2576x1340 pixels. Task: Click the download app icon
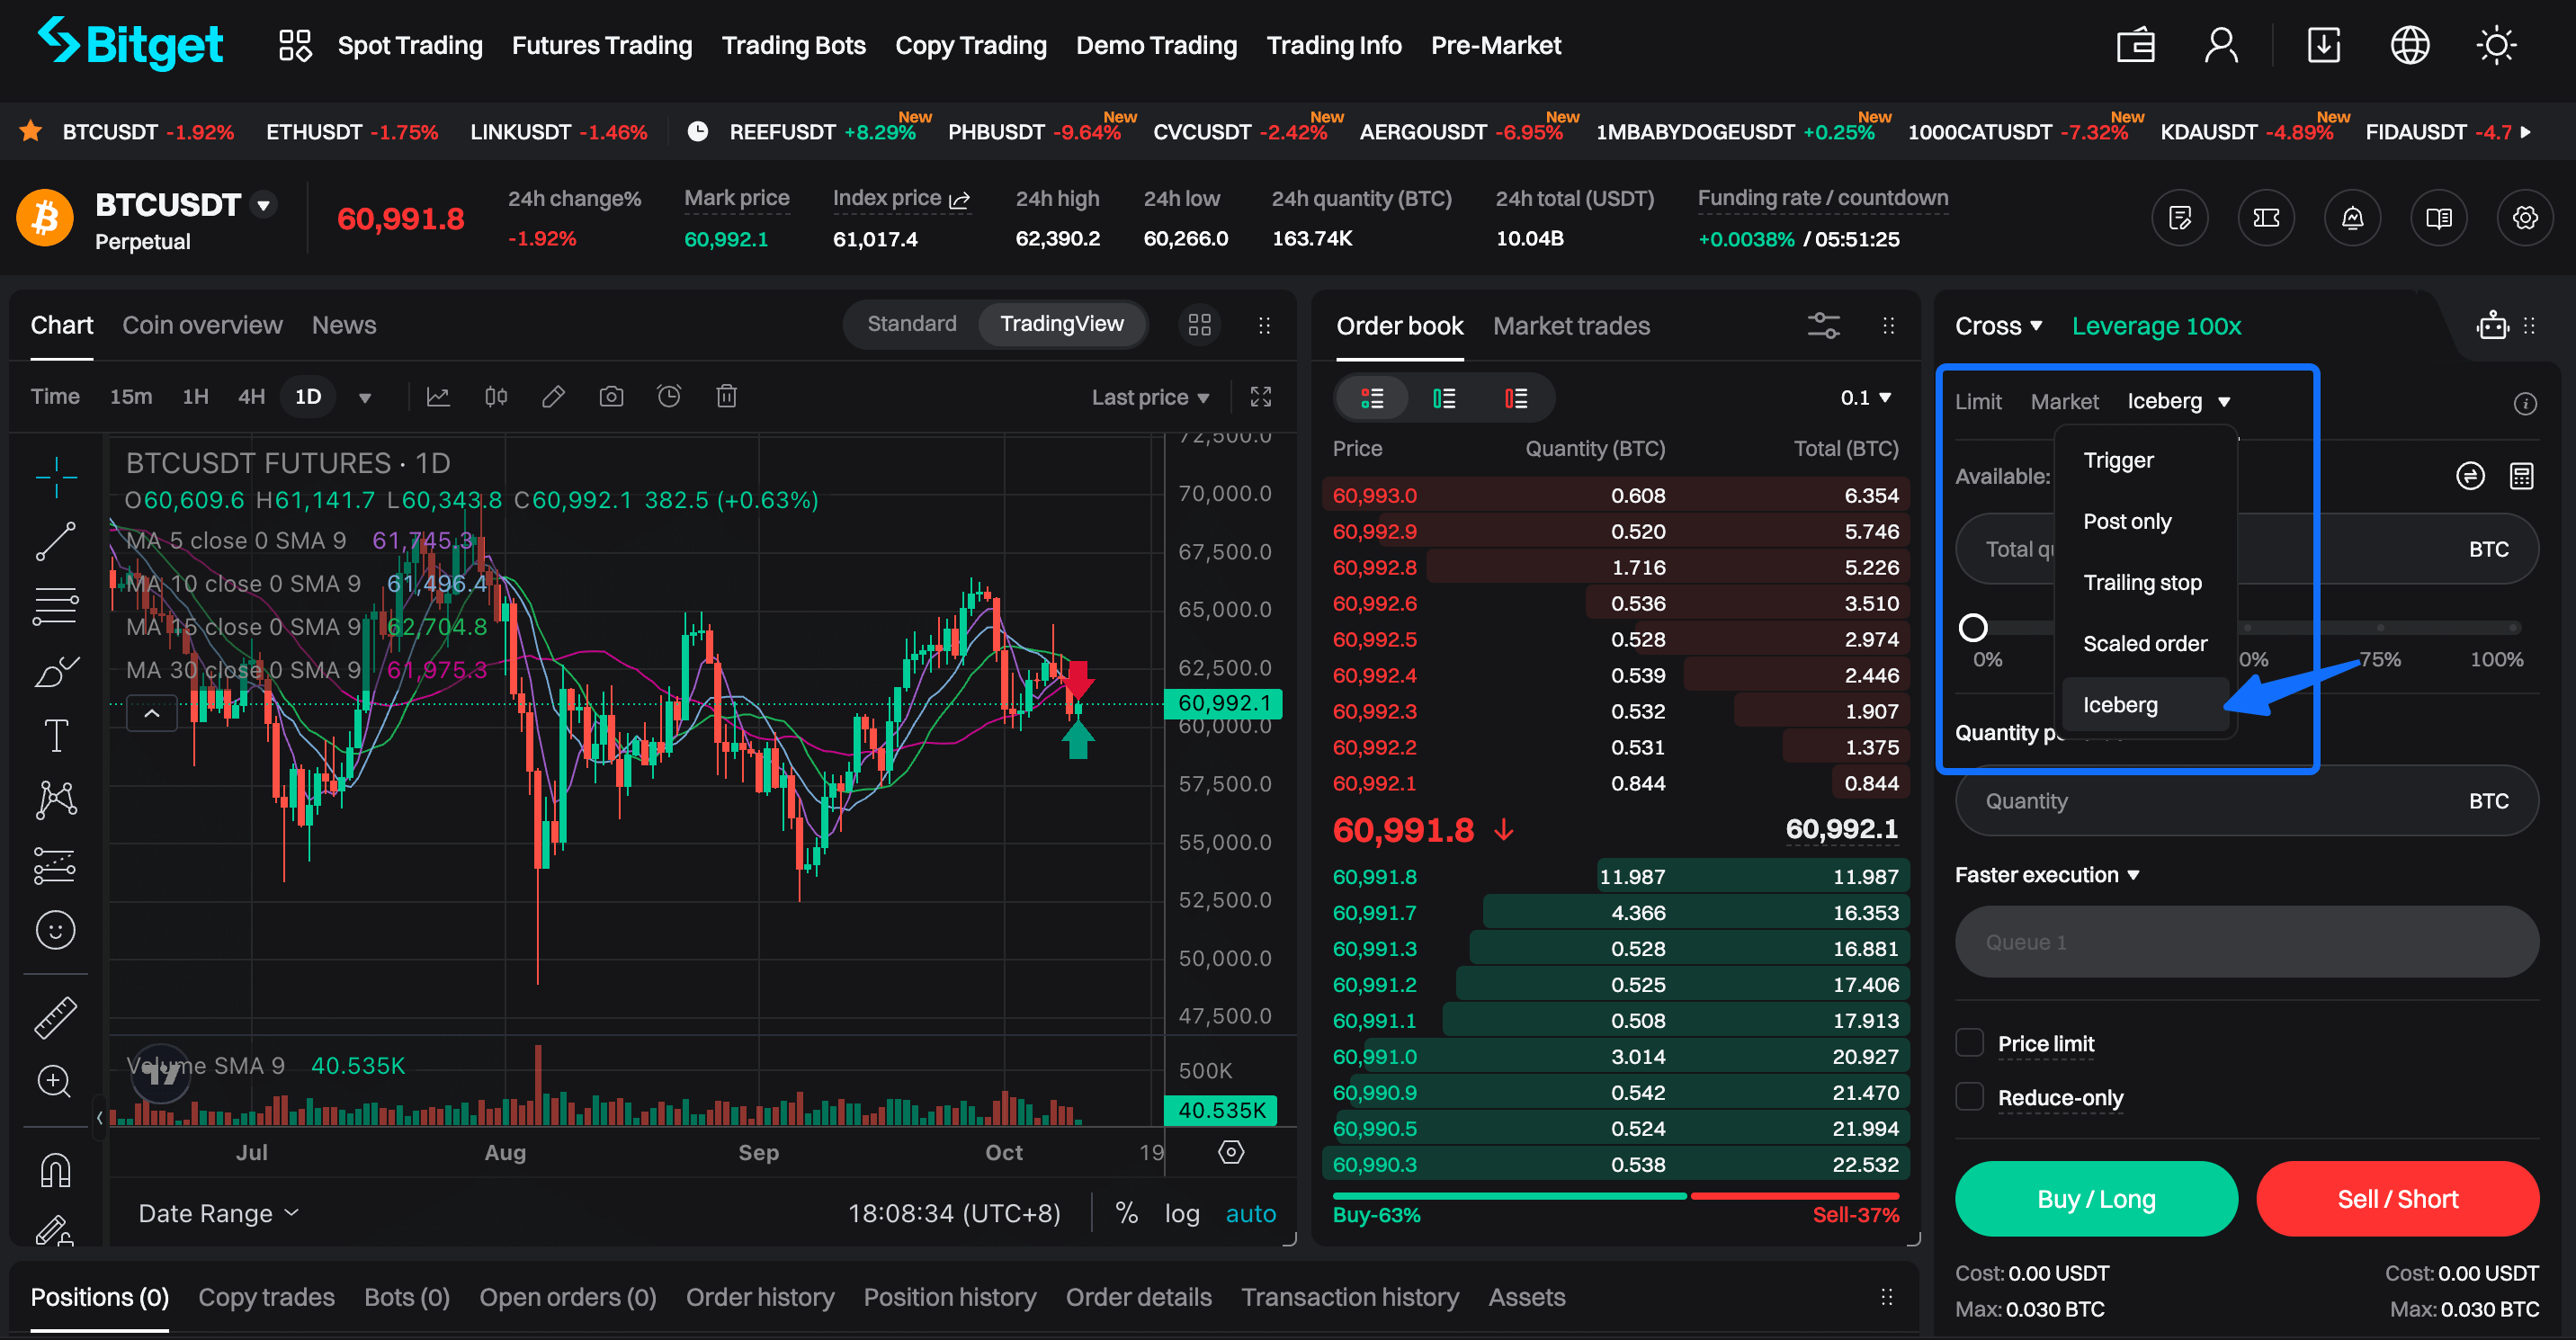click(2323, 45)
